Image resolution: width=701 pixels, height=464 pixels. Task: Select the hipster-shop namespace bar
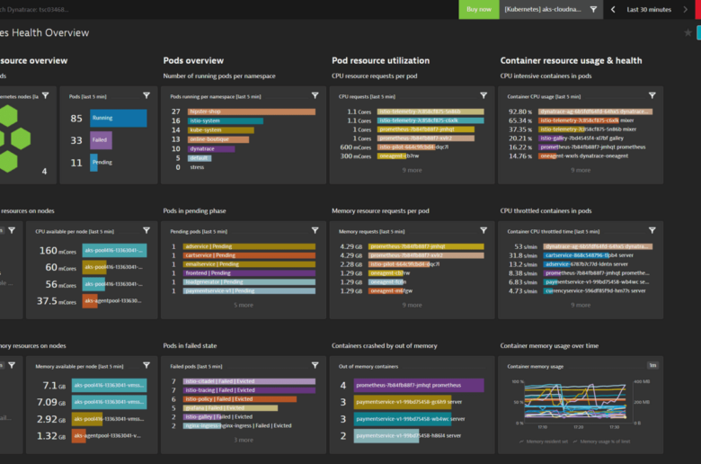pos(252,112)
